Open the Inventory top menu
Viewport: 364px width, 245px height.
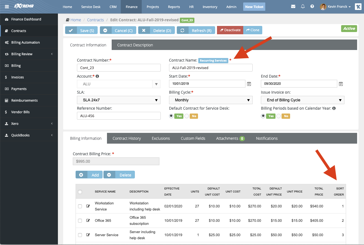pyautogui.click(x=210, y=7)
